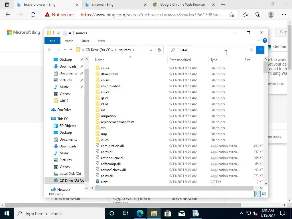Select This PC in navigation pane
Viewport: 292px width, 219px height.
63,119
